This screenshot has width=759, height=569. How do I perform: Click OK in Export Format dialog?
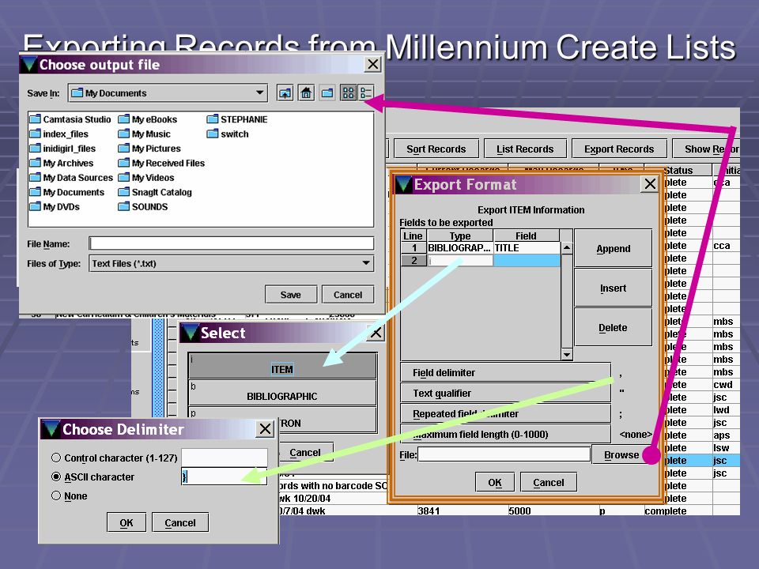click(x=495, y=482)
